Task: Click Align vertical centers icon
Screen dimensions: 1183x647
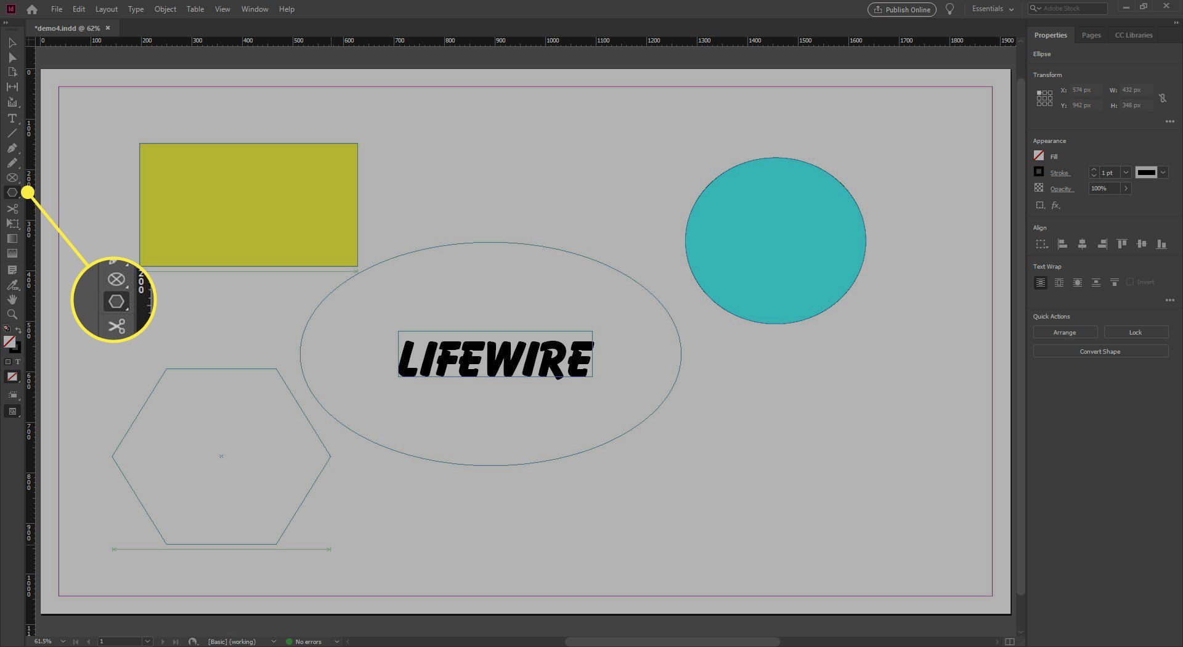Action: tap(1142, 244)
